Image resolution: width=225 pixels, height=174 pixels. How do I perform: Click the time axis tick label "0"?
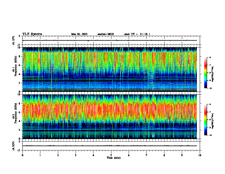tap(22, 155)
